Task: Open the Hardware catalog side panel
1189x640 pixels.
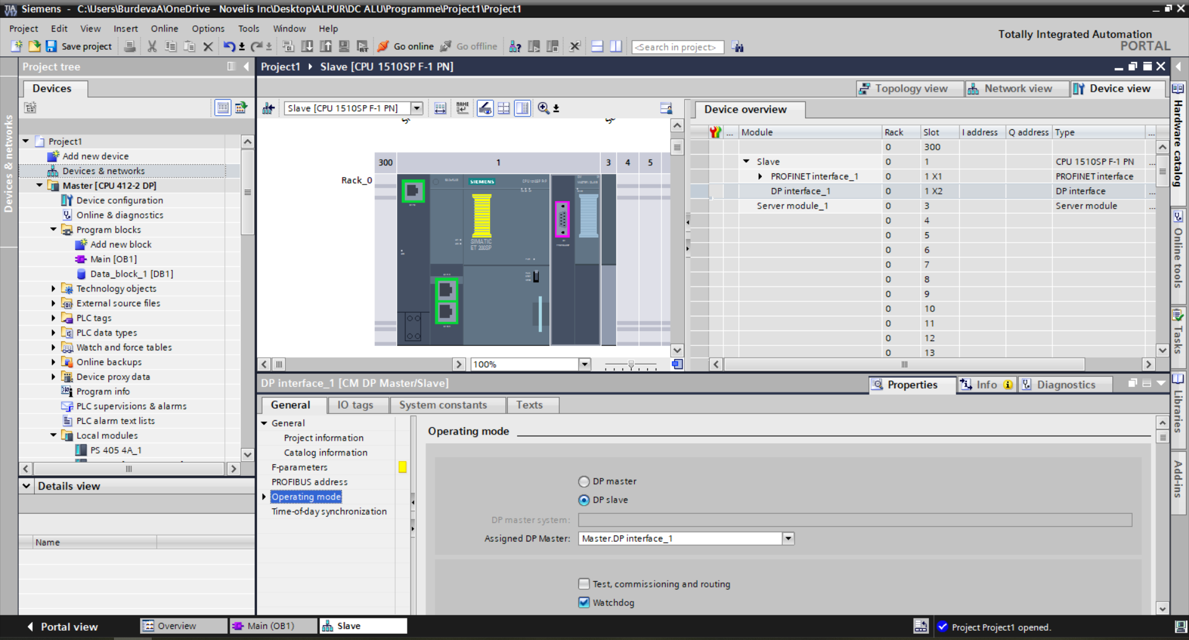Action: (x=1178, y=142)
